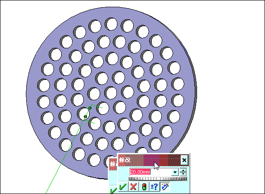Cancel the change with the red X icon

tap(134, 186)
